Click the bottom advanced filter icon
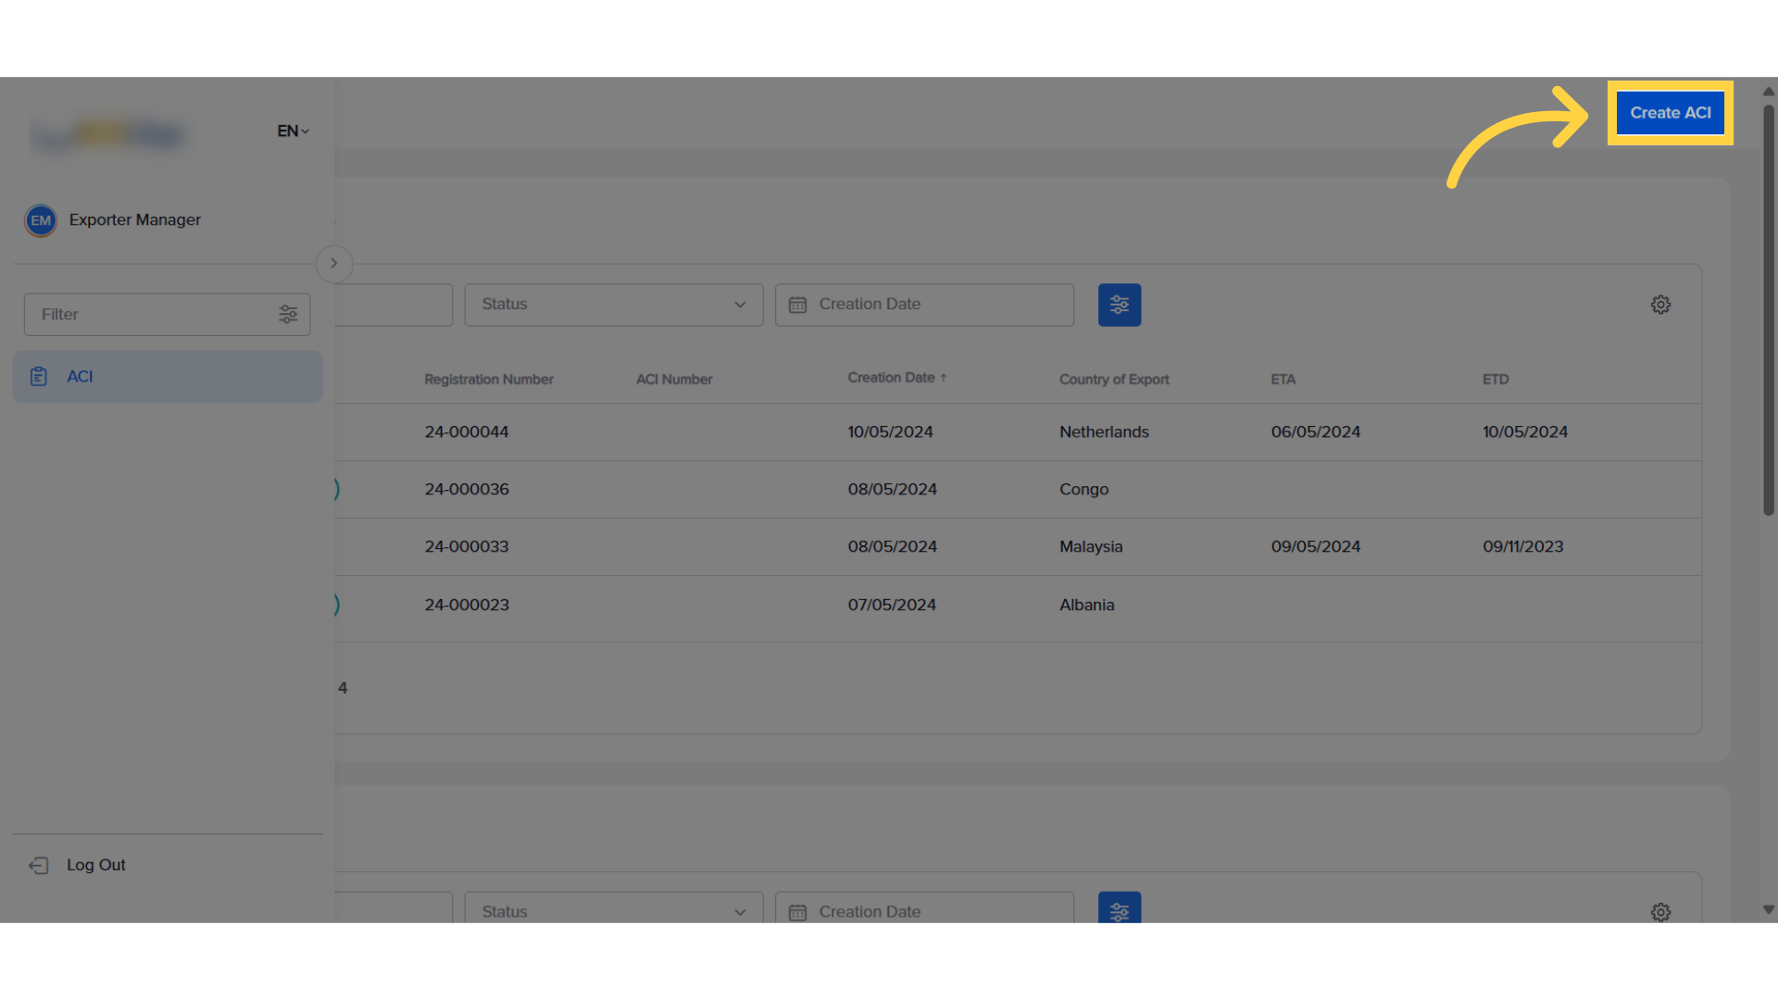The image size is (1778, 1000). (1119, 911)
